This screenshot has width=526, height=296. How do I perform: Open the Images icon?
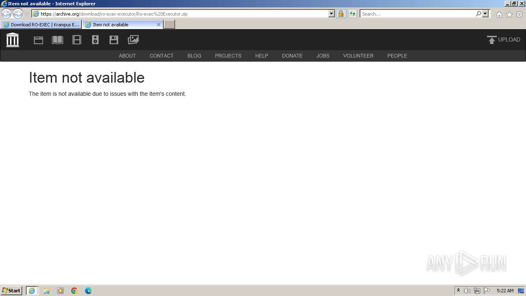[133, 40]
